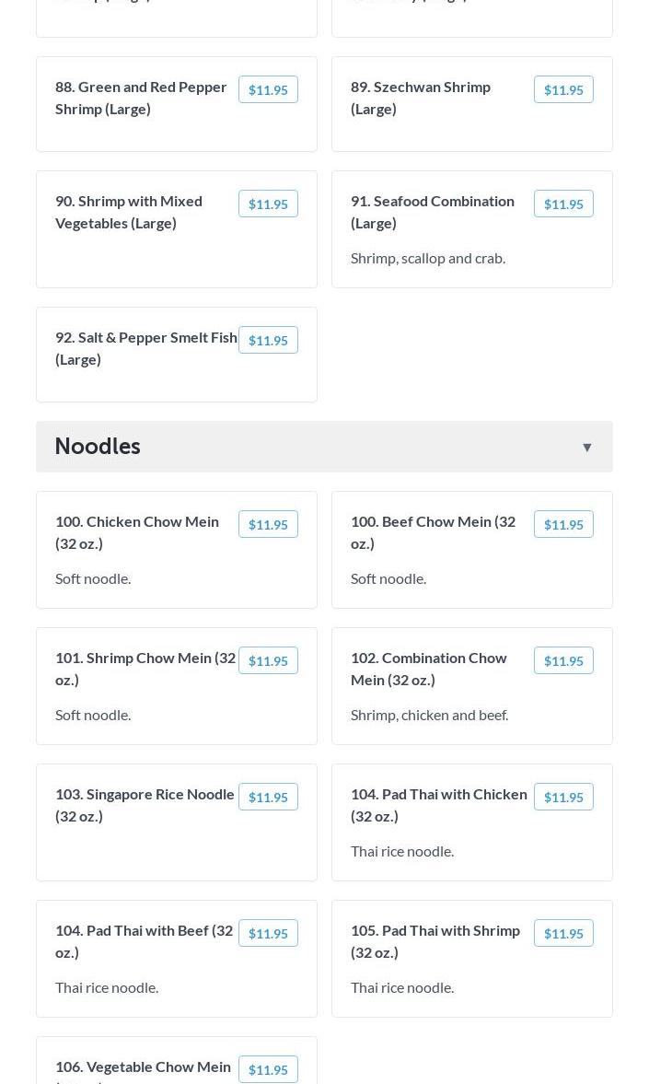Click price for Salt & Pepper Smelt Fish
This screenshot has height=1084, width=649.
(268, 340)
